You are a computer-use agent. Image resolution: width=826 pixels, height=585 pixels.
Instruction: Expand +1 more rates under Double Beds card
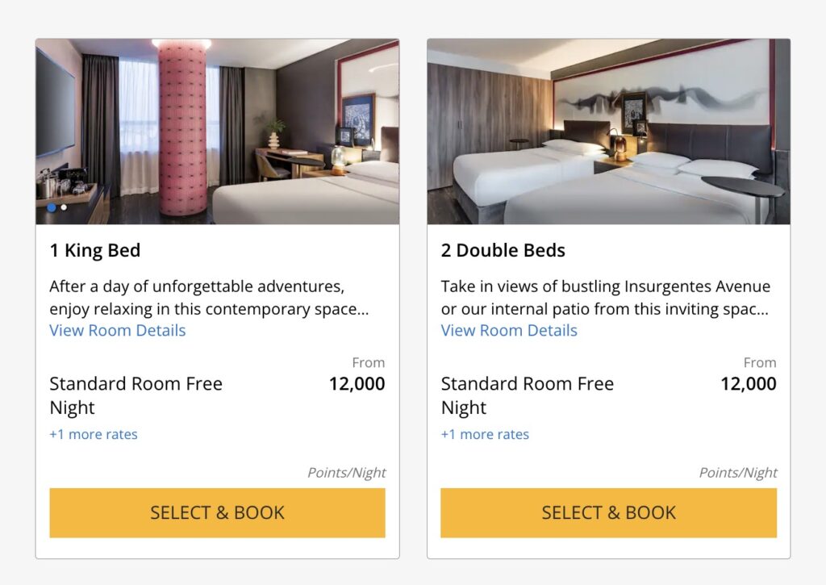coord(485,434)
